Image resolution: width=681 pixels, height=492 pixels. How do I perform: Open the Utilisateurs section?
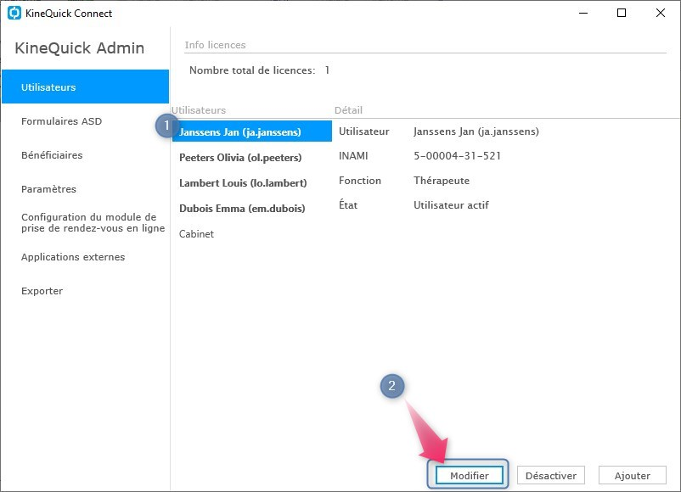(85, 87)
